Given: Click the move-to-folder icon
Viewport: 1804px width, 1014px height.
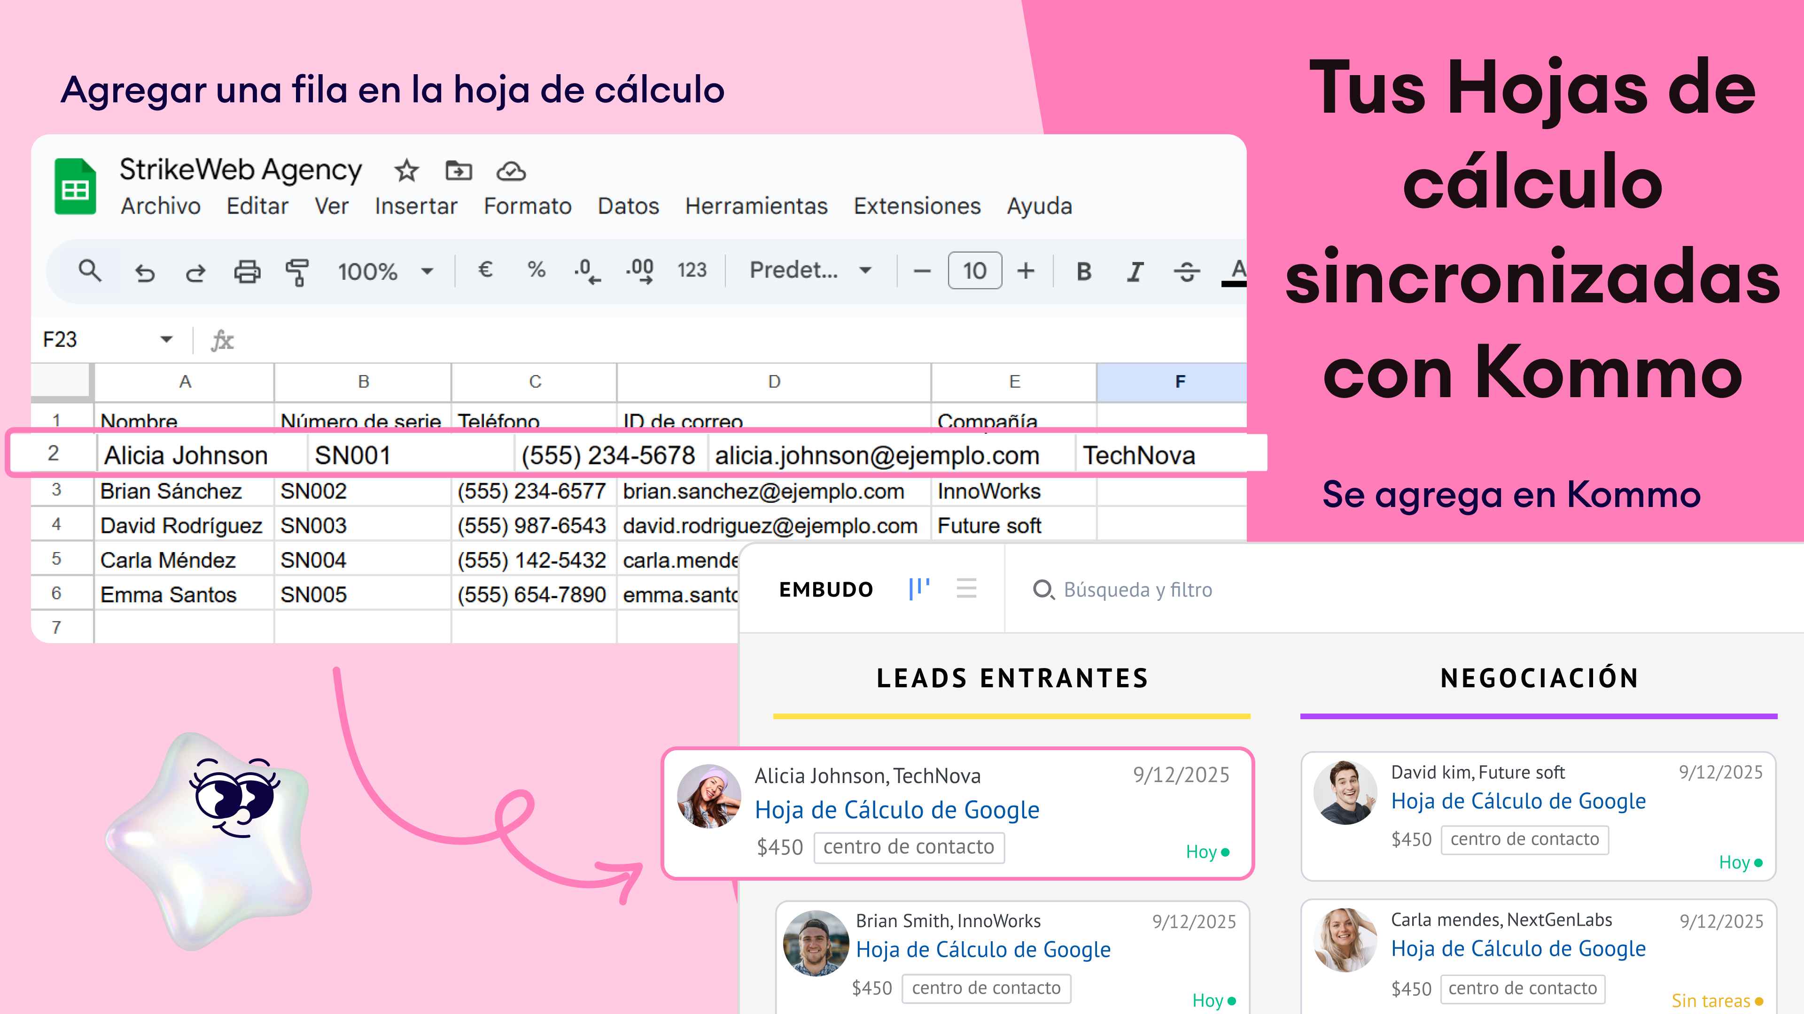Looking at the screenshot, I should pyautogui.click(x=459, y=171).
